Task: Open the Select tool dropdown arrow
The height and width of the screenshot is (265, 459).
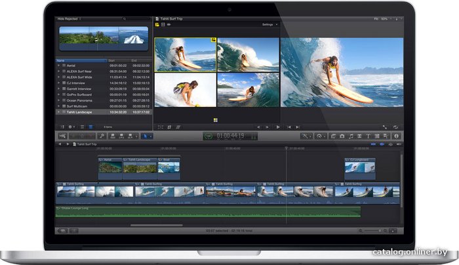Action: point(151,136)
